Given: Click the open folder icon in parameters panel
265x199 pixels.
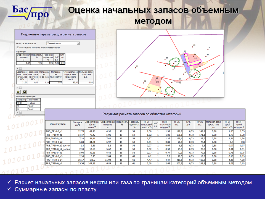Looking at the screenshot, I should [x=18, y=92].
